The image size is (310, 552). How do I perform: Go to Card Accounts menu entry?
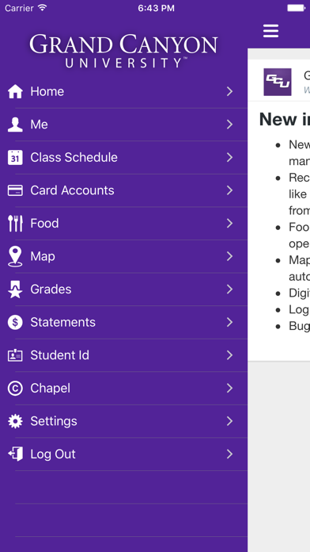coord(123,190)
